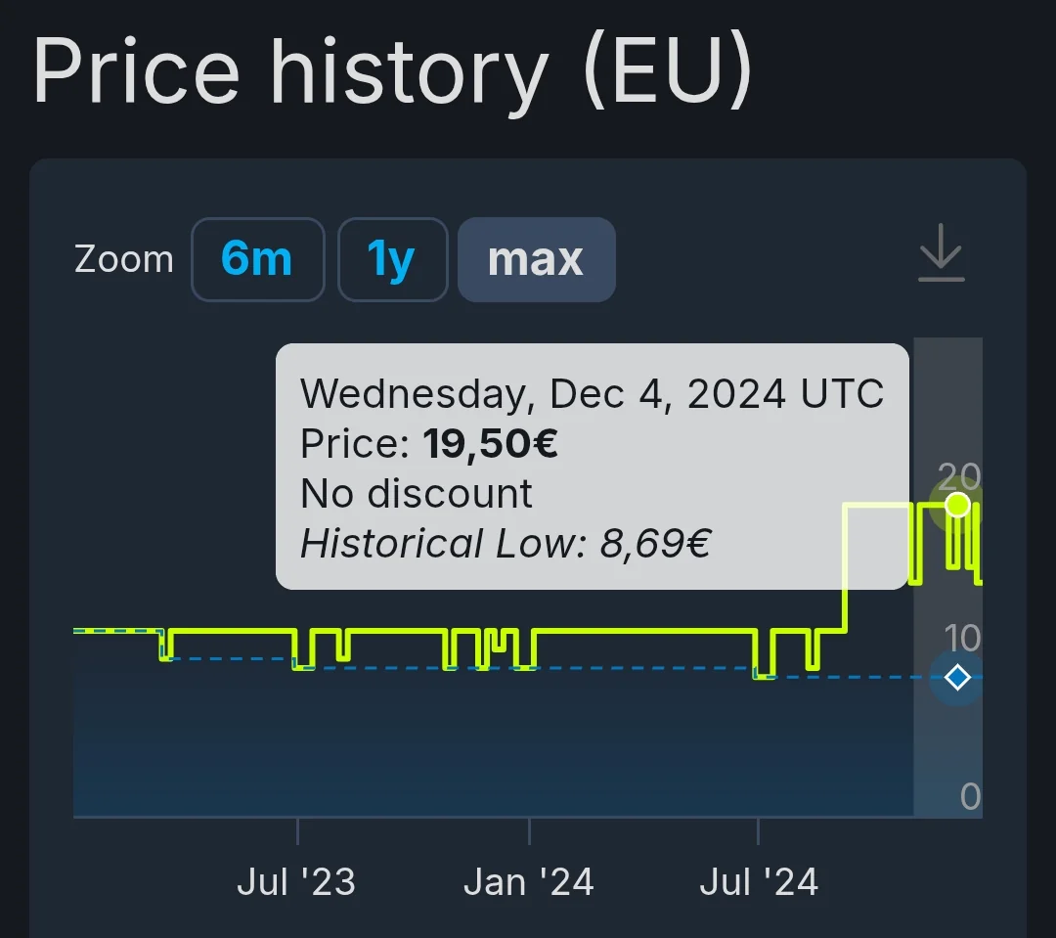Enable the 6m zoom range
Viewport: 1056px width, 938px height.
click(257, 259)
